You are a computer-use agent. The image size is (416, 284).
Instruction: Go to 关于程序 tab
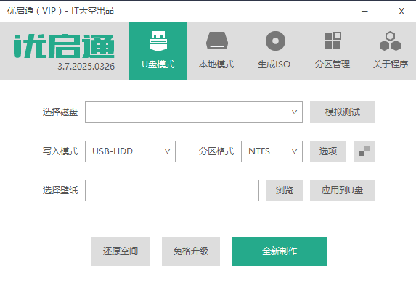coord(390,51)
